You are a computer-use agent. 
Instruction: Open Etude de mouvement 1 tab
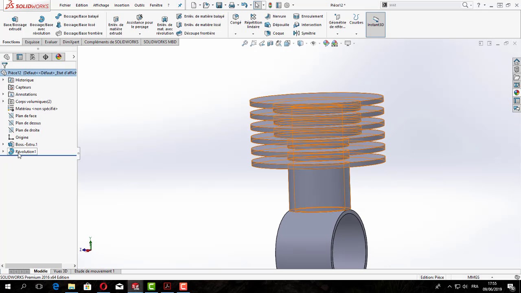94,271
